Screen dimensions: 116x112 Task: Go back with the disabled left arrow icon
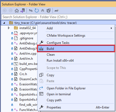pos(5,10)
